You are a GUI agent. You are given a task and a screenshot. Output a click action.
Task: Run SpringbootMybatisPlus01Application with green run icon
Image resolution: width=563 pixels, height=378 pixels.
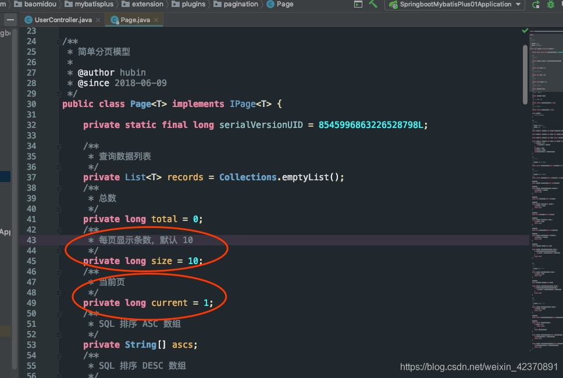[x=535, y=4]
